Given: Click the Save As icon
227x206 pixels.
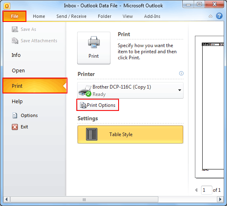Looking at the screenshot, I should point(15,29).
